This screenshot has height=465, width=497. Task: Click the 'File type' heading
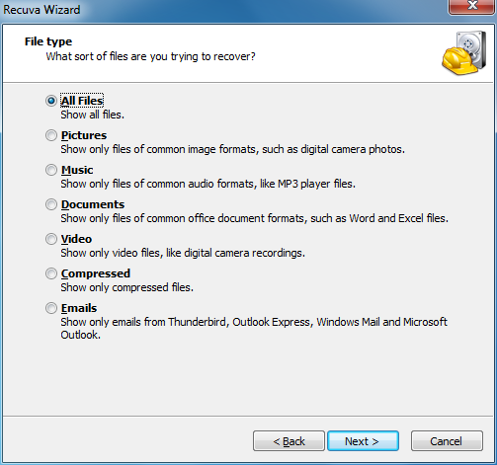coord(48,41)
